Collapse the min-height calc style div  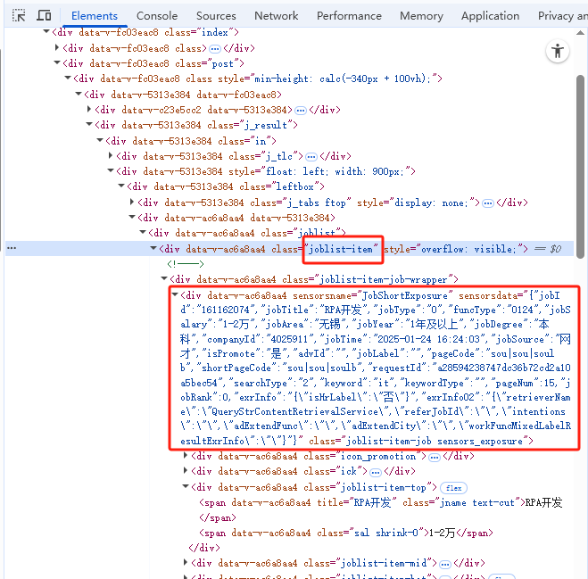pos(68,78)
